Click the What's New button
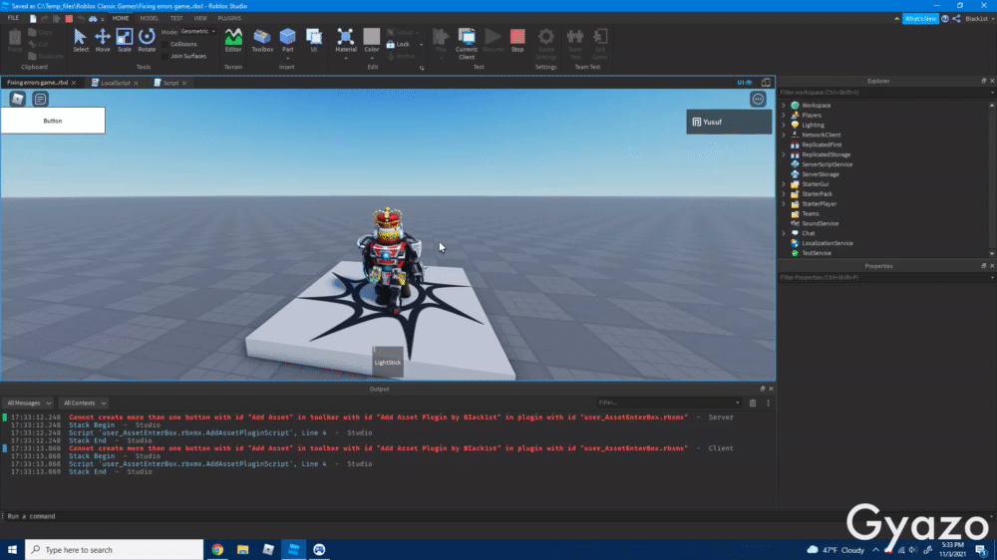This screenshot has width=997, height=560. tap(920, 19)
